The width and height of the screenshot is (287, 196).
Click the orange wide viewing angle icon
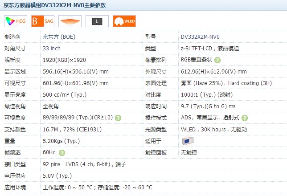(x=70, y=21)
